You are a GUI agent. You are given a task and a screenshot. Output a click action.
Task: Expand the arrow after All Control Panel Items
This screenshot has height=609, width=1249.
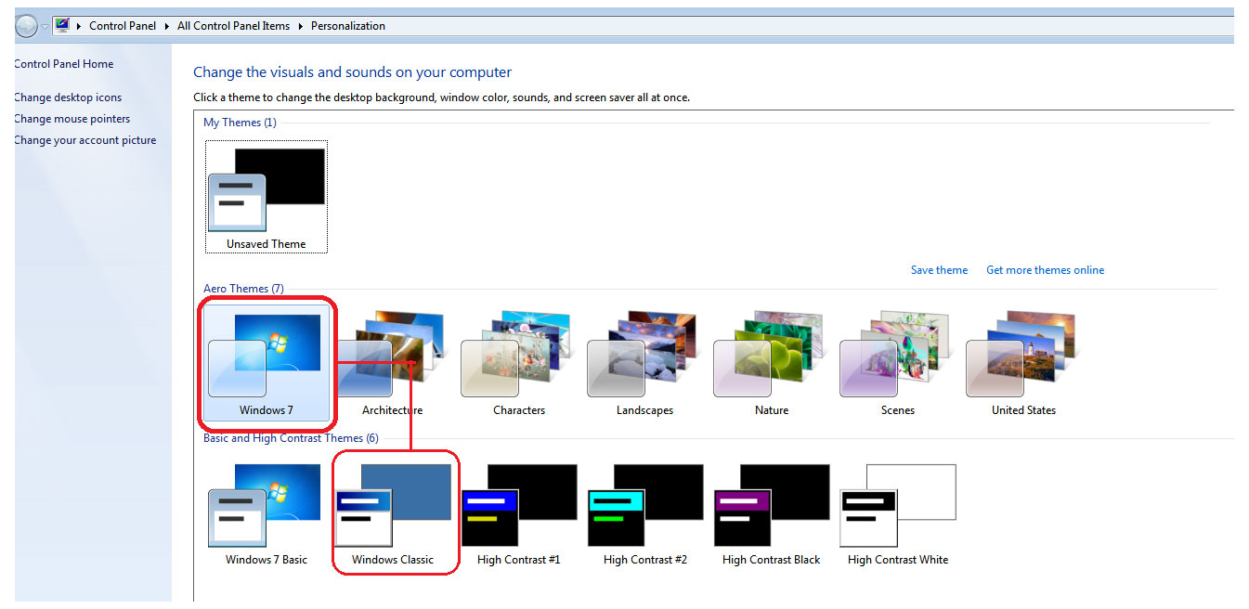click(x=301, y=26)
